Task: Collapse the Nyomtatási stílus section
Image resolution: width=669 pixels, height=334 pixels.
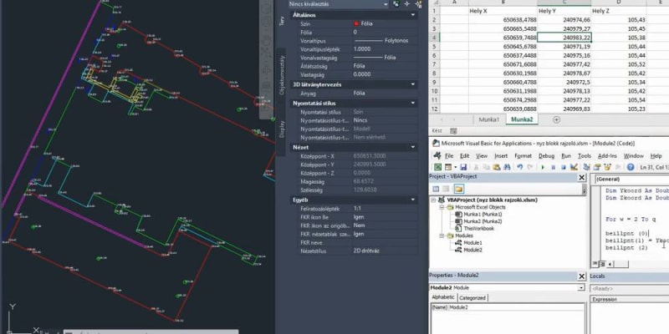Action: point(412,103)
